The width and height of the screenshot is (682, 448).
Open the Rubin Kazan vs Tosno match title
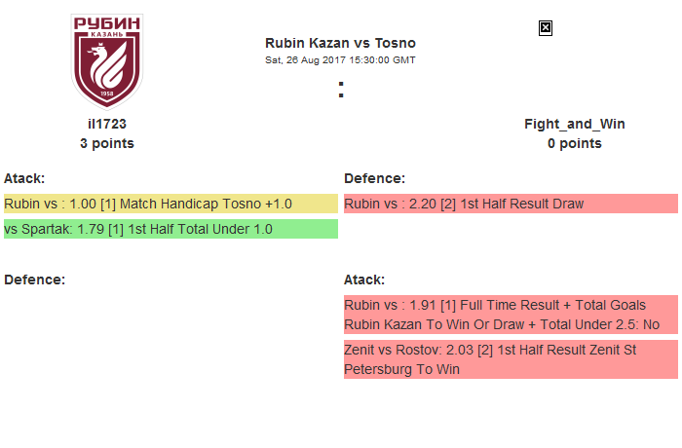click(x=340, y=43)
